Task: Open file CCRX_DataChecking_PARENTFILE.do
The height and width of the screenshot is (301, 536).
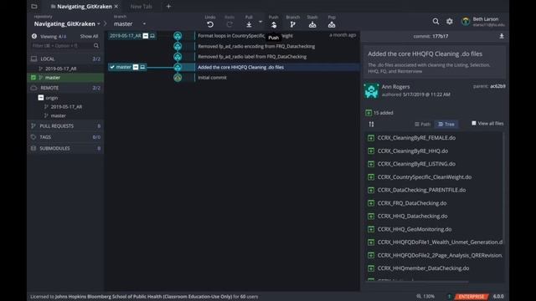Action: (x=421, y=190)
